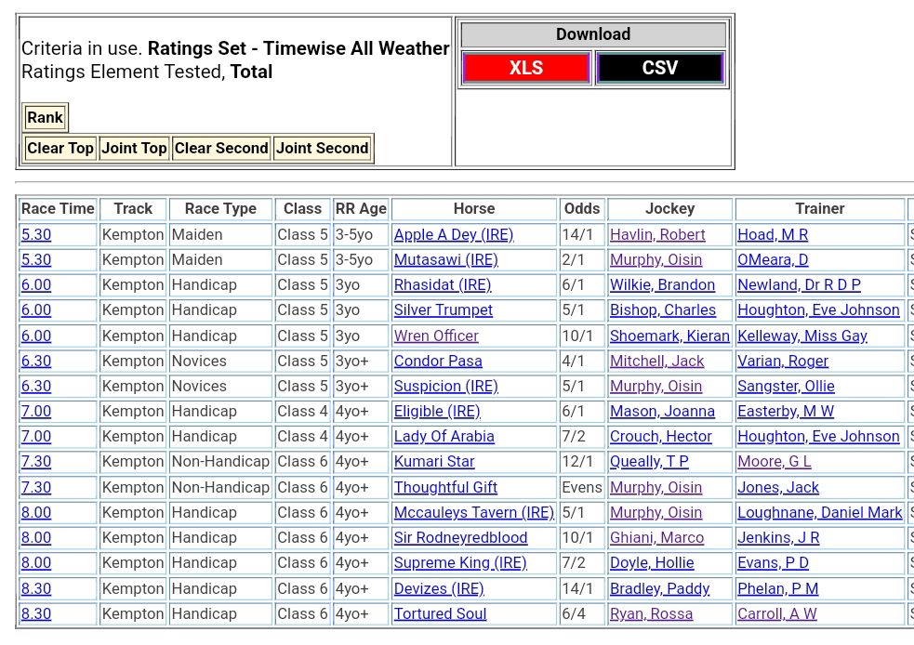Download the ratings as XLS
The height and width of the screenshot is (645, 914).
point(525,68)
